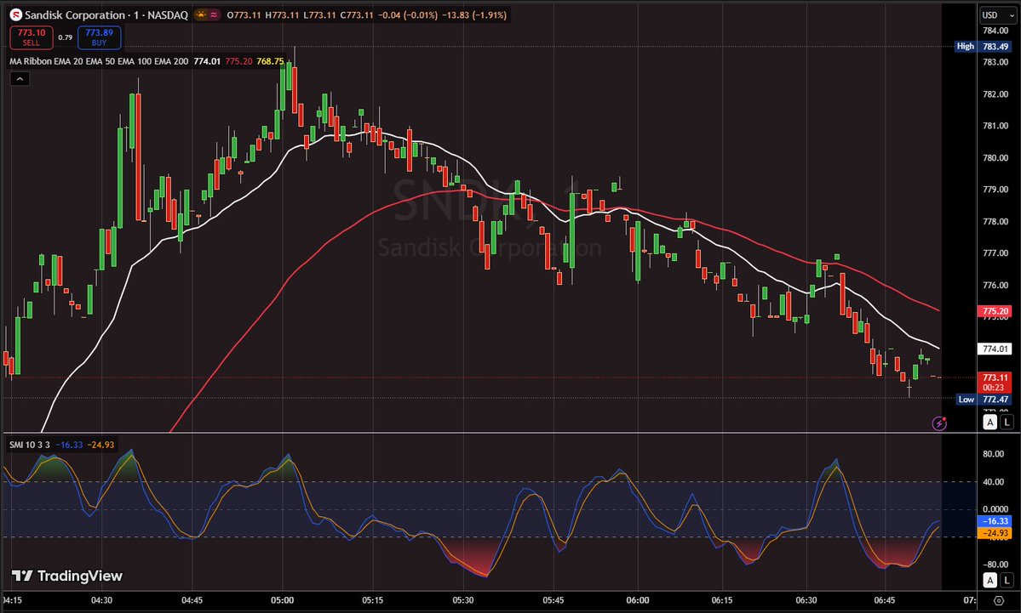Image resolution: width=1021 pixels, height=613 pixels.
Task: Click the C773.11 close value
Action: [x=358, y=15]
